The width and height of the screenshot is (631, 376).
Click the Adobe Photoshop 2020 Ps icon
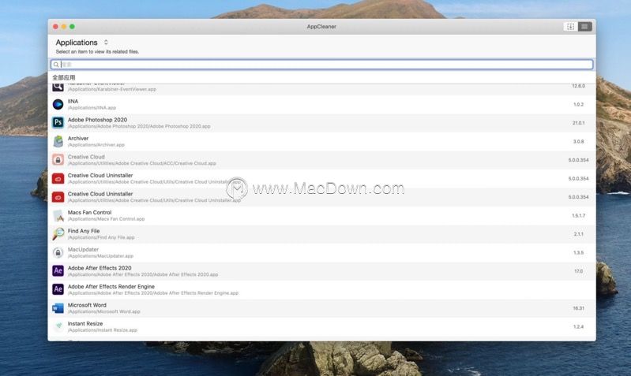[58, 122]
